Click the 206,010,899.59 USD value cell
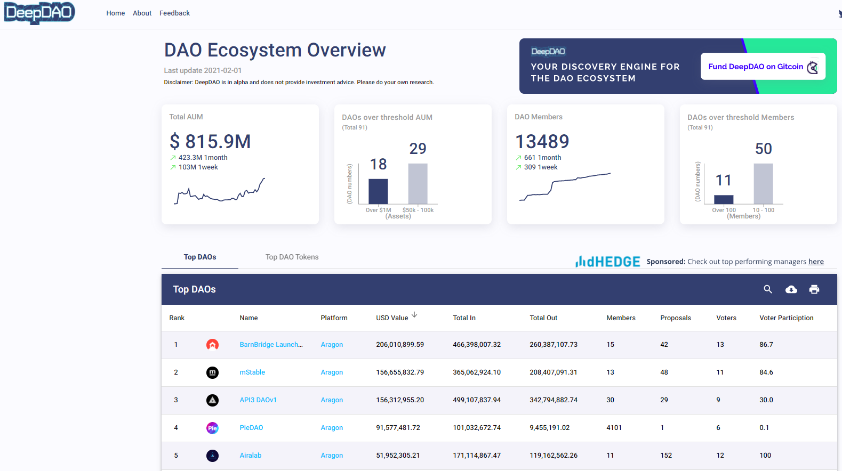 pyautogui.click(x=400, y=345)
